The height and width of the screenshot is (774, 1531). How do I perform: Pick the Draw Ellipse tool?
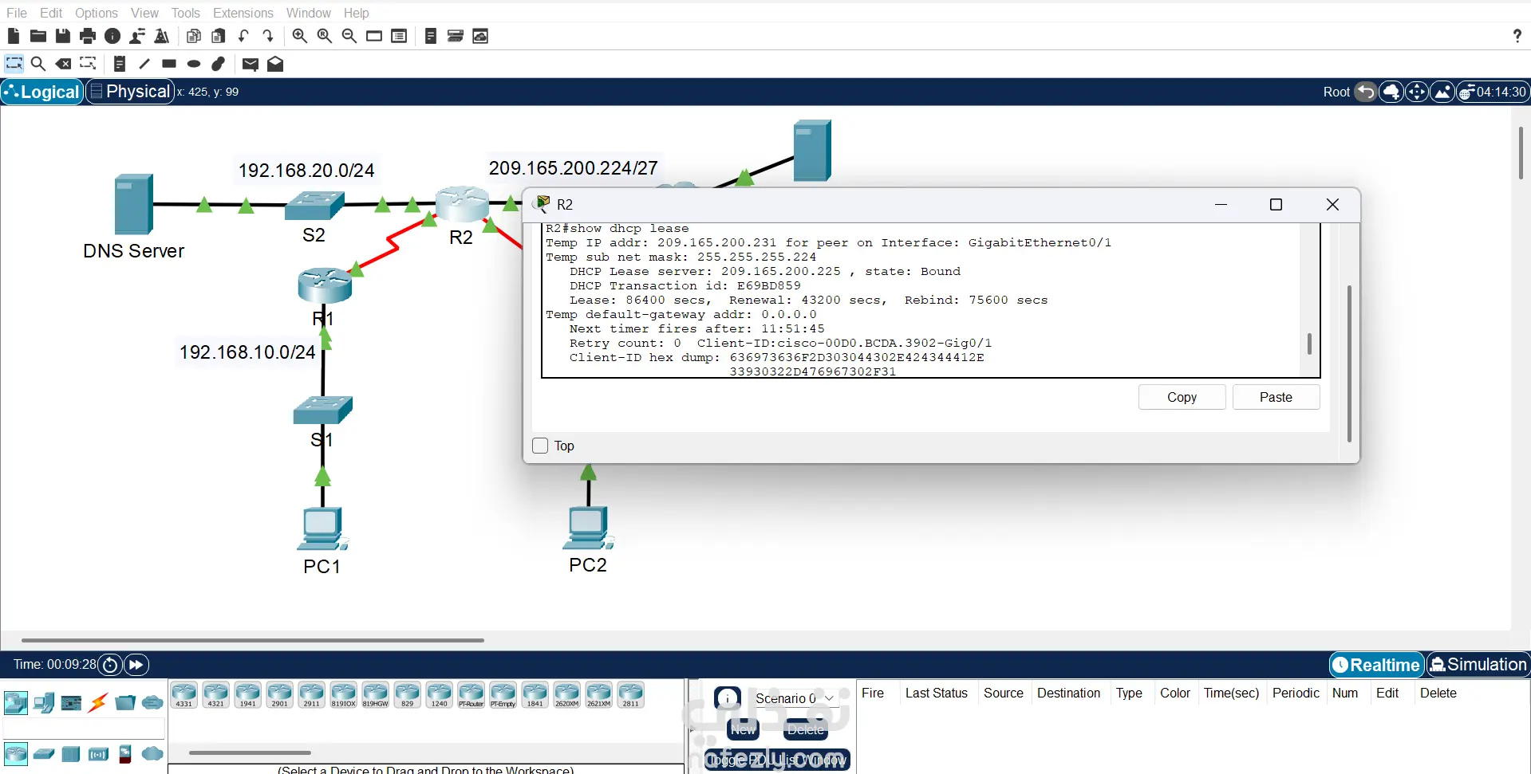point(194,64)
